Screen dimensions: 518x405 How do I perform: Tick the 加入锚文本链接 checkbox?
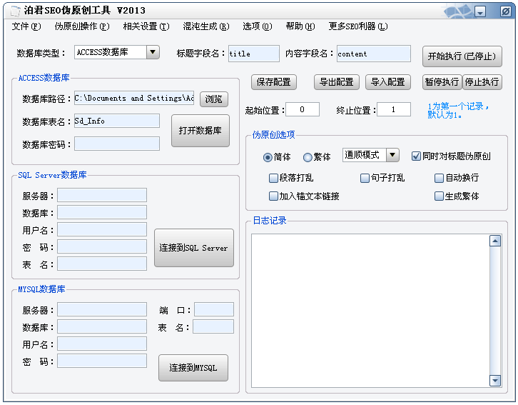click(273, 196)
